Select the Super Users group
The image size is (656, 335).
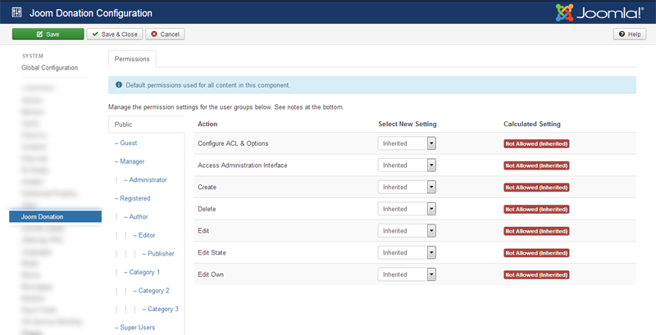(137, 328)
